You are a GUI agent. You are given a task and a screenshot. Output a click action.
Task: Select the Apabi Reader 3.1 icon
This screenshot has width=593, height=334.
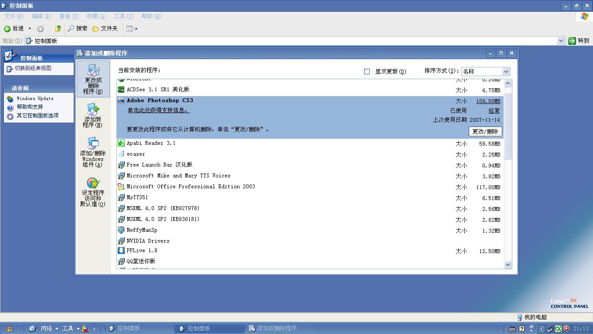121,143
